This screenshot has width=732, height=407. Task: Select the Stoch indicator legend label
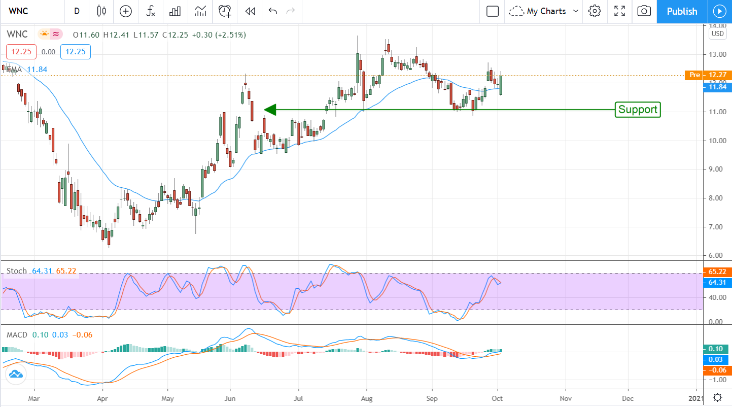point(16,271)
